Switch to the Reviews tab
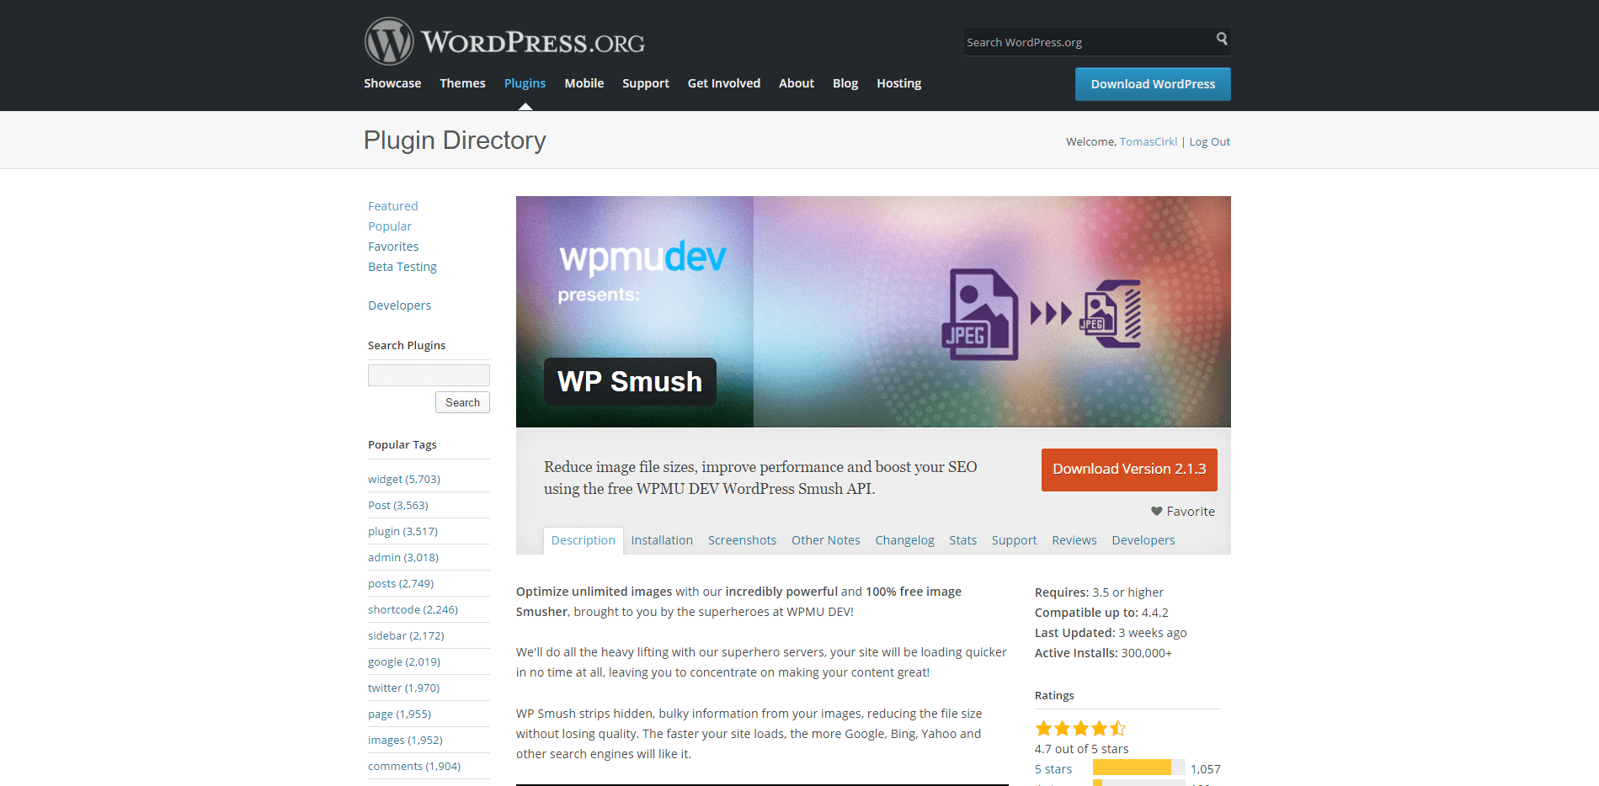This screenshot has width=1599, height=786. [x=1074, y=540]
